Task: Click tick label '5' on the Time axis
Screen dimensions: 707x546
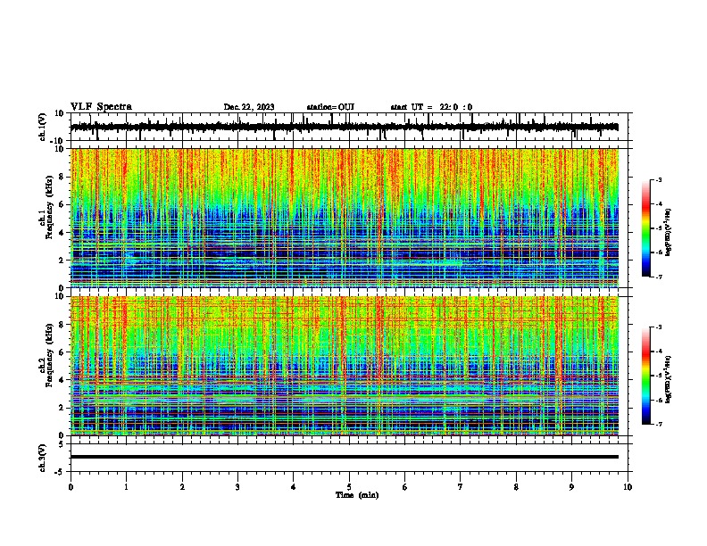Action: 349,487
